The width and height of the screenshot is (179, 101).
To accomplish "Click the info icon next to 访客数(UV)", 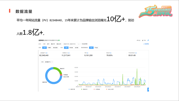I will pyautogui.click(x=69, y=53).
